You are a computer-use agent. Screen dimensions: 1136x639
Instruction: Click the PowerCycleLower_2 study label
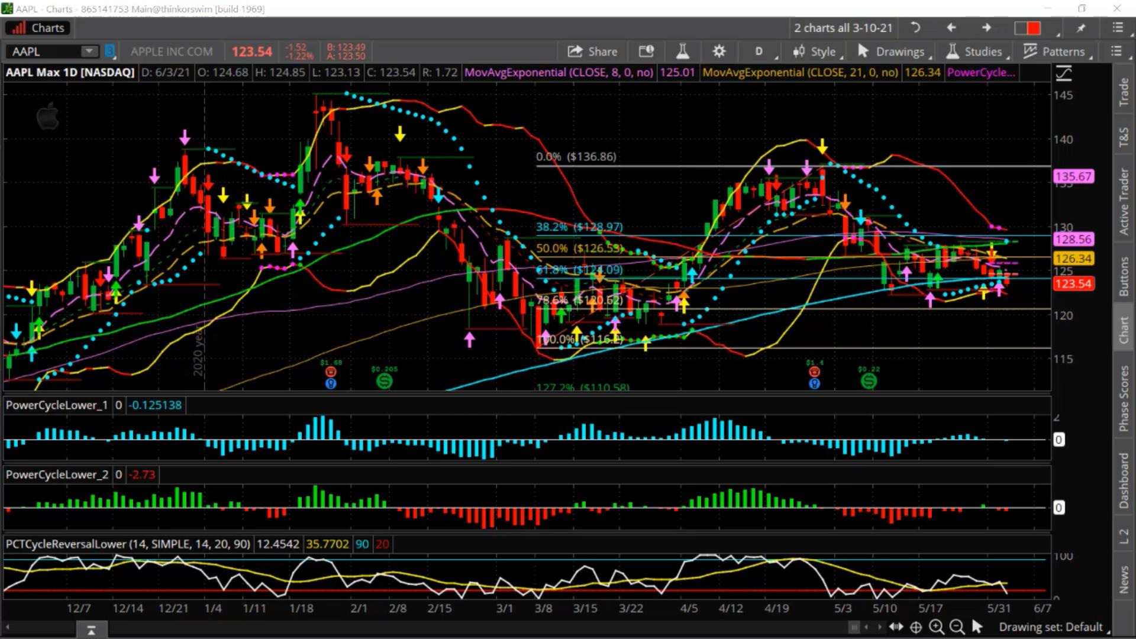[57, 475]
